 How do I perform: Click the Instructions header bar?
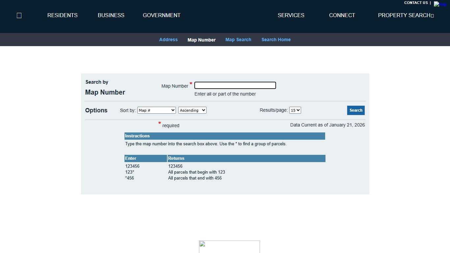225,136
